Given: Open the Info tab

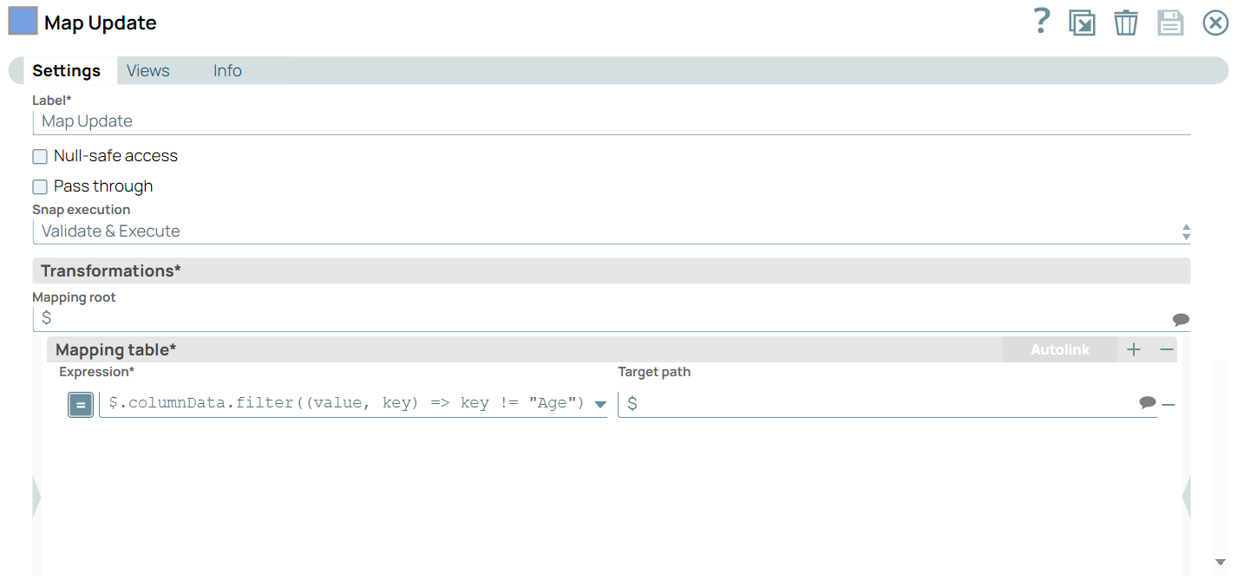Looking at the screenshot, I should (227, 71).
